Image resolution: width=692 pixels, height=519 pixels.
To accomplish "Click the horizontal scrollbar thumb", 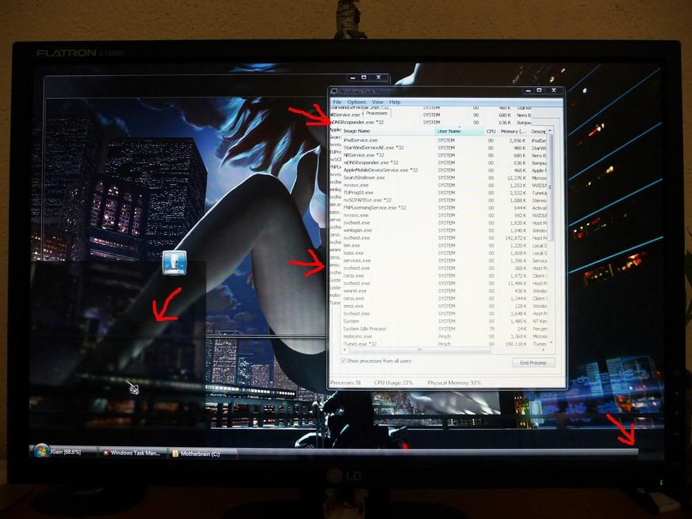I will click(419, 350).
